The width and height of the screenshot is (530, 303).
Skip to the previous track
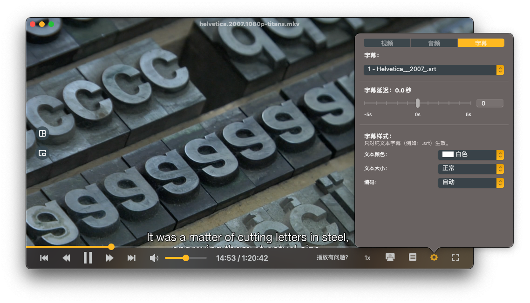coord(44,258)
